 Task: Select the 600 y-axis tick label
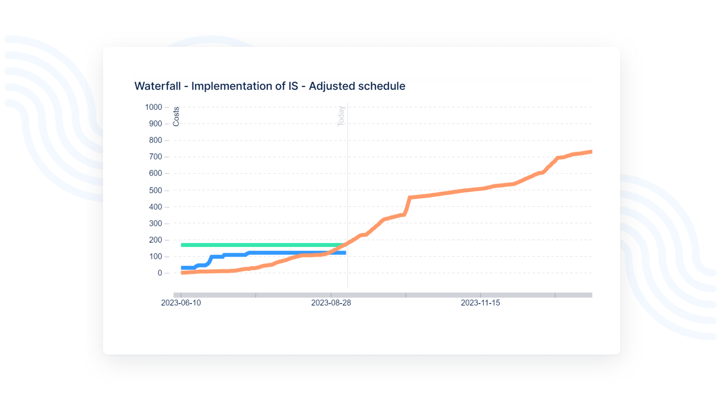(155, 174)
